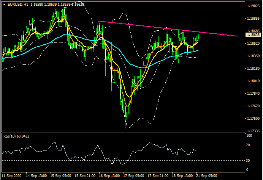Click the 1.17500 price axis label
This screenshot has width=263, height=180.
point(253,118)
